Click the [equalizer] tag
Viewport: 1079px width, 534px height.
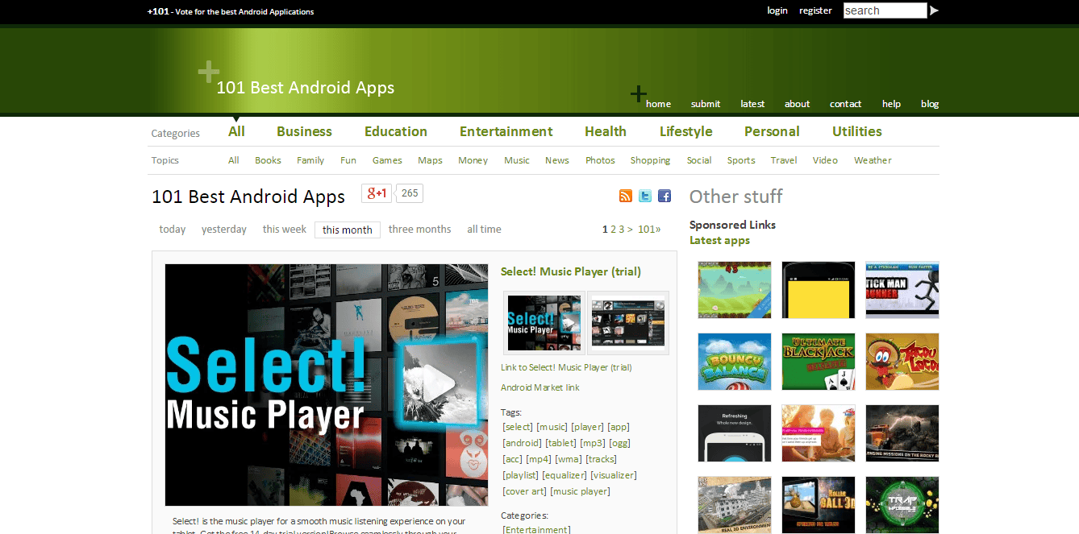pyautogui.click(x=564, y=475)
